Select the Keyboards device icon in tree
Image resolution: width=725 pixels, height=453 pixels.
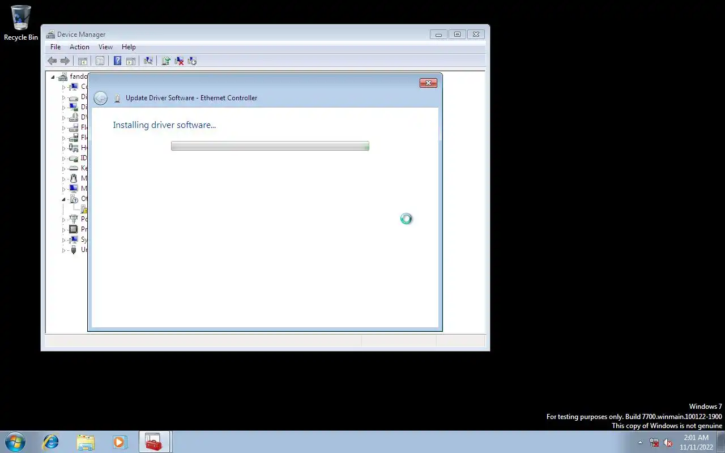click(x=73, y=168)
